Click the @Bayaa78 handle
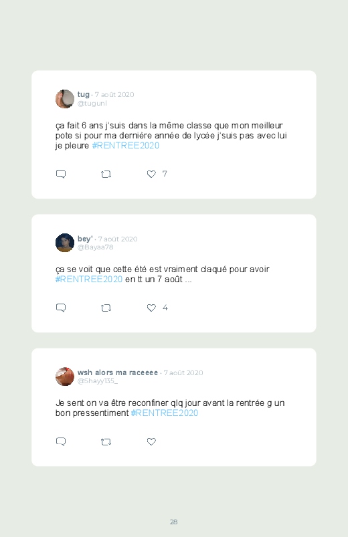 tap(95, 247)
